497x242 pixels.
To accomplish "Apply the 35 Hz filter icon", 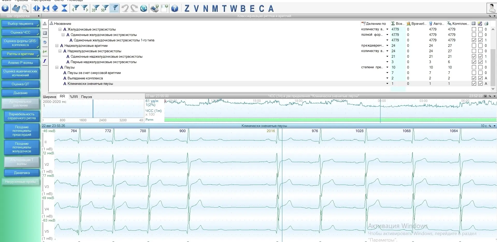I will 95,9.
